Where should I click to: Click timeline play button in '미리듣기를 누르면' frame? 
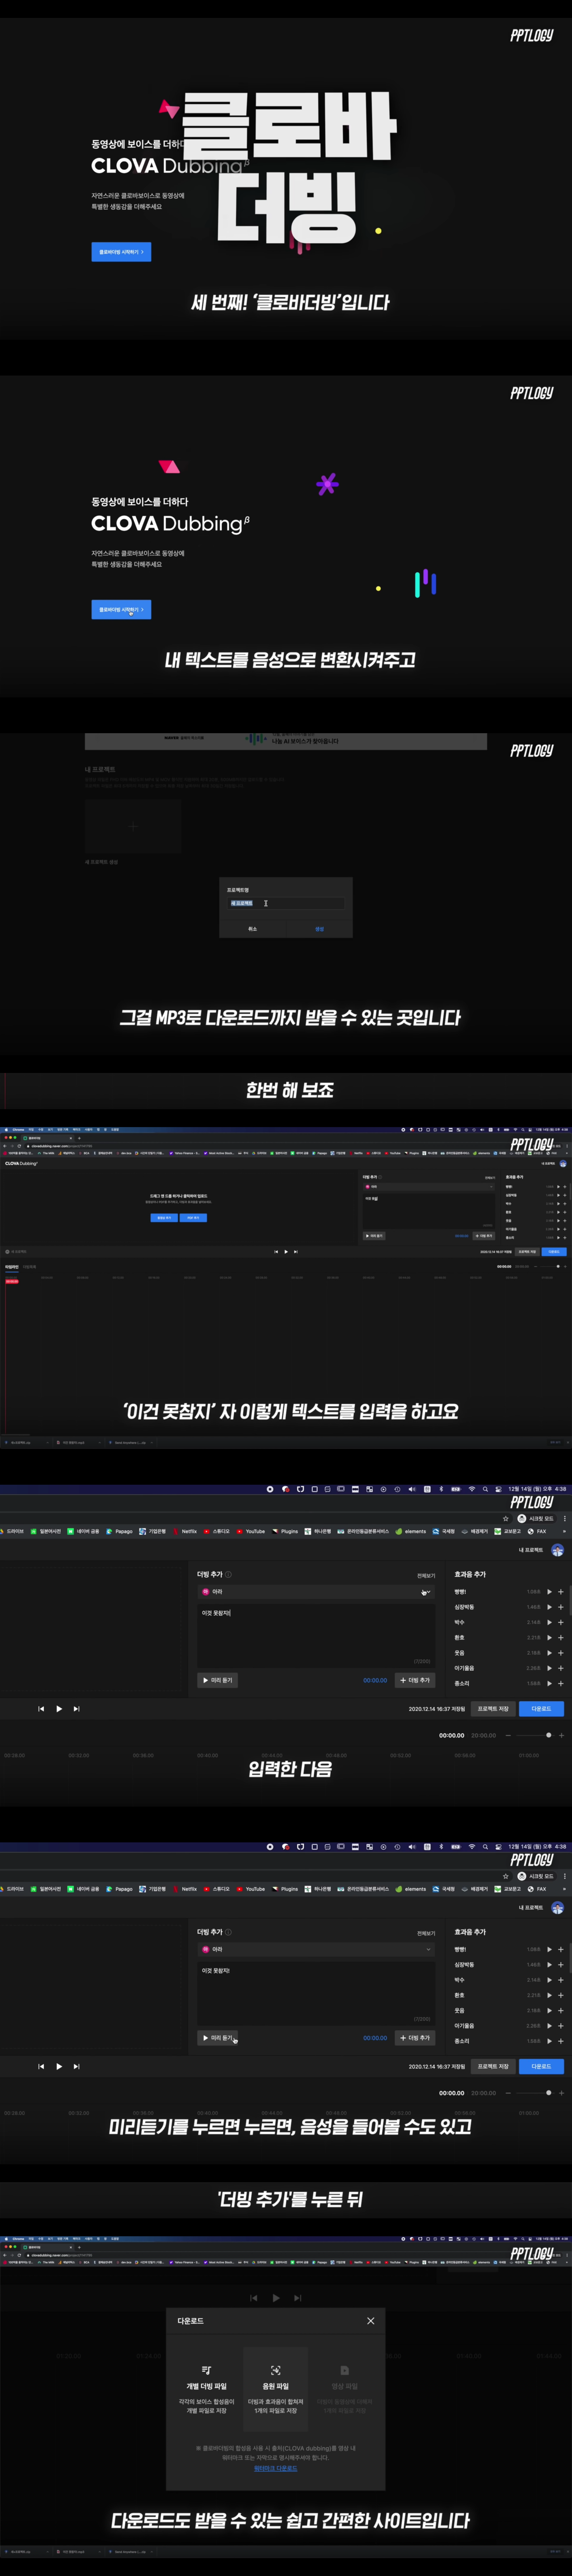click(x=59, y=2066)
